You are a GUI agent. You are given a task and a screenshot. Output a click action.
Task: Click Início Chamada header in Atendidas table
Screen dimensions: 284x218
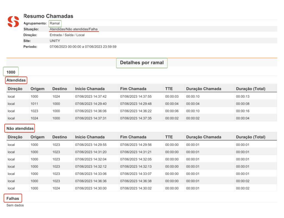pyautogui.click(x=90, y=89)
